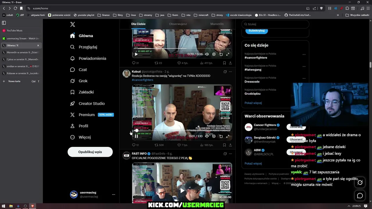This screenshot has height=209, width=372.
Task: Click the X logo at the sidebar top
Action: (x=73, y=25)
